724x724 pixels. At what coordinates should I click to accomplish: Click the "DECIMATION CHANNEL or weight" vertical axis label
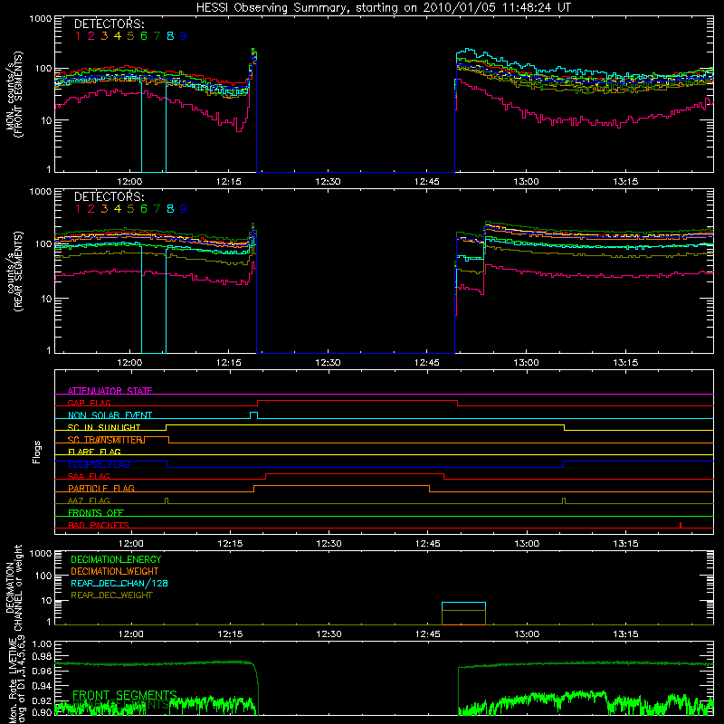[14, 587]
